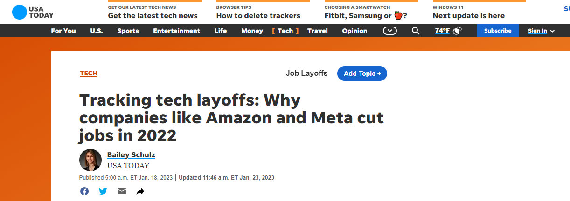
Task: Share article on Facebook icon
Action: [84, 191]
